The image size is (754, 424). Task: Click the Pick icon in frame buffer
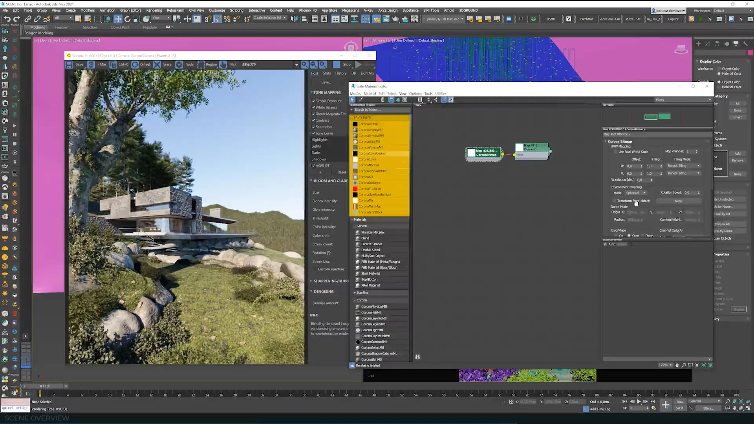pos(223,64)
